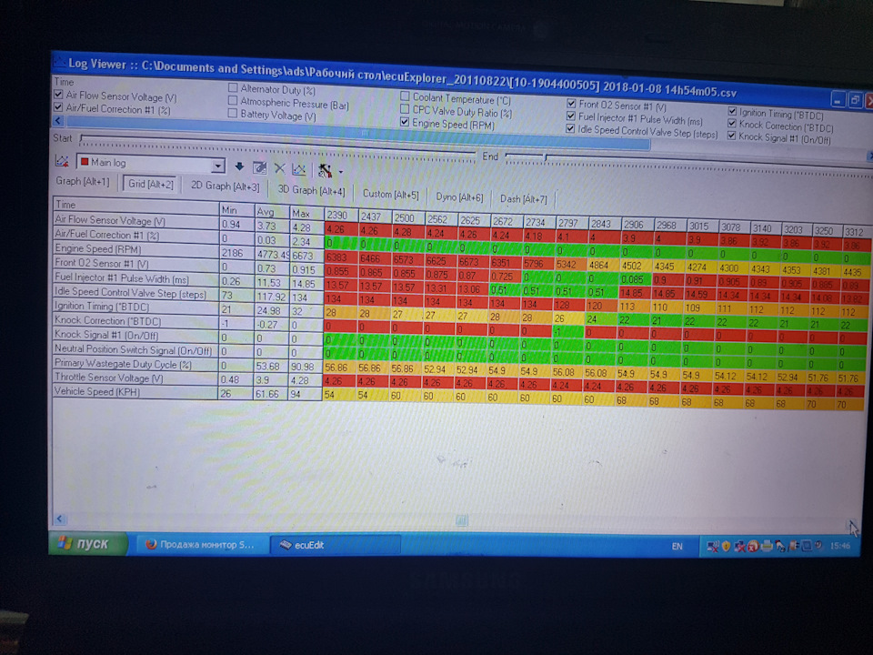Switch to the Dyno tab

(459, 196)
